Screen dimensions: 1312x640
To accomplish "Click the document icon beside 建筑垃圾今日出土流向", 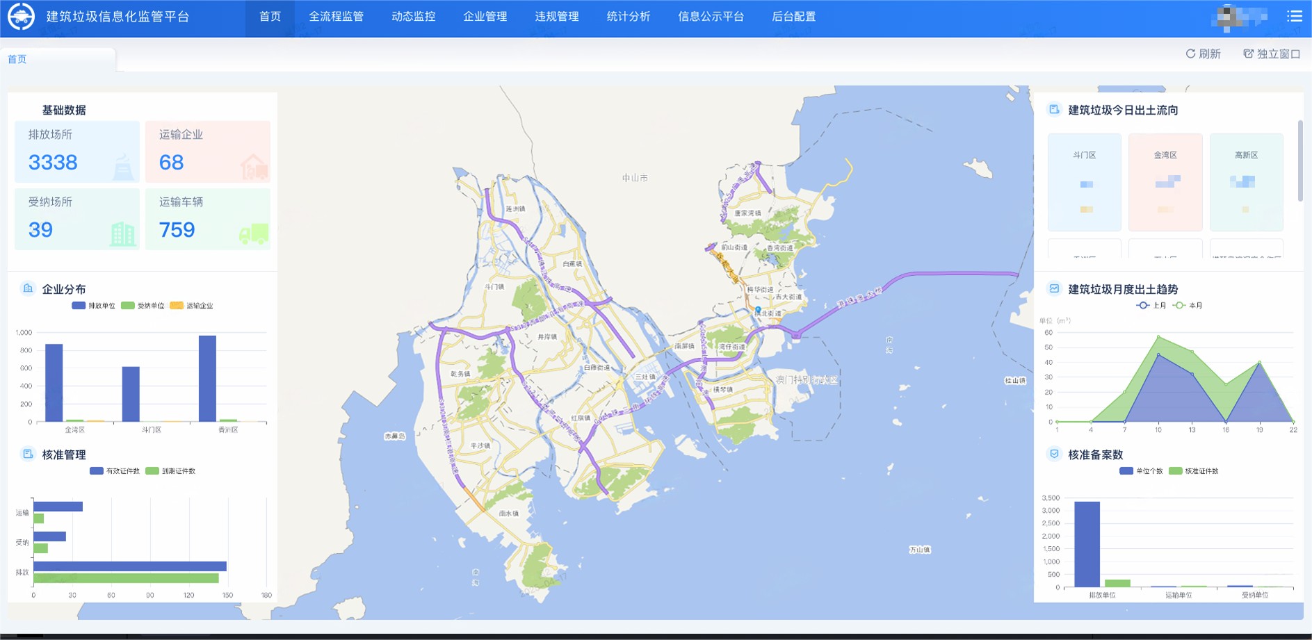I will [x=1053, y=109].
